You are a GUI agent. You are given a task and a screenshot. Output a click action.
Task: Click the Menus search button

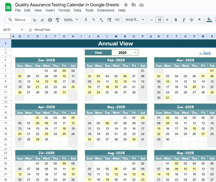(x=17, y=20)
